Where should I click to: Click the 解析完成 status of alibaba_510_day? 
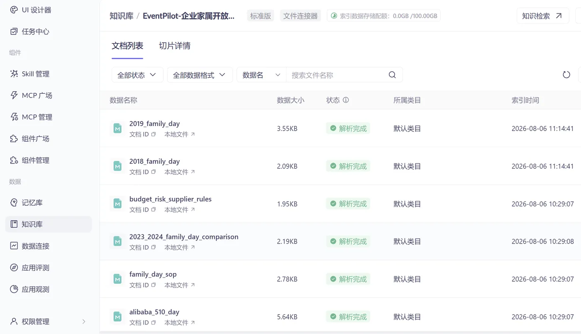click(x=348, y=317)
